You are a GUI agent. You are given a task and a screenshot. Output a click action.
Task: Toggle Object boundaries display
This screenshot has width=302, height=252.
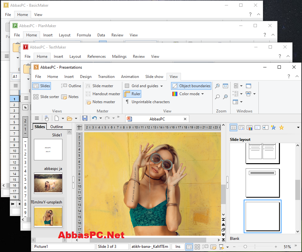(x=191, y=86)
